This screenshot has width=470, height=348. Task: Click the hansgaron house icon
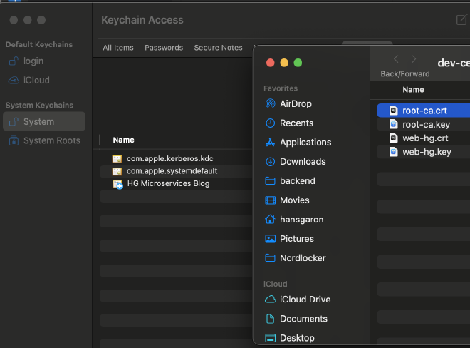[270, 219]
